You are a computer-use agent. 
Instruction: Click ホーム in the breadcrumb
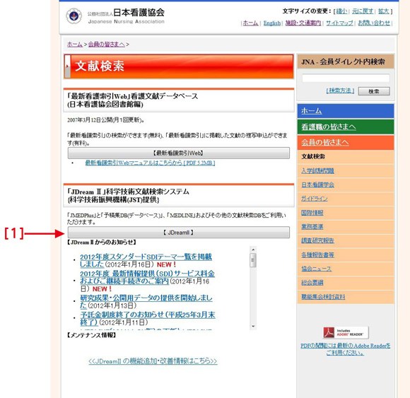[75, 45]
